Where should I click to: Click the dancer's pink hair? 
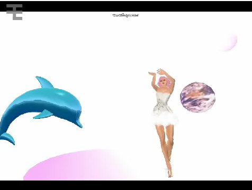pyautogui.click(x=165, y=82)
